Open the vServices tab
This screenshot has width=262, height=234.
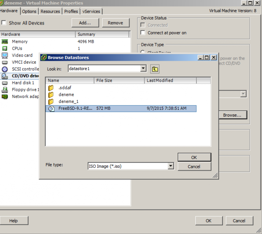[91, 11]
